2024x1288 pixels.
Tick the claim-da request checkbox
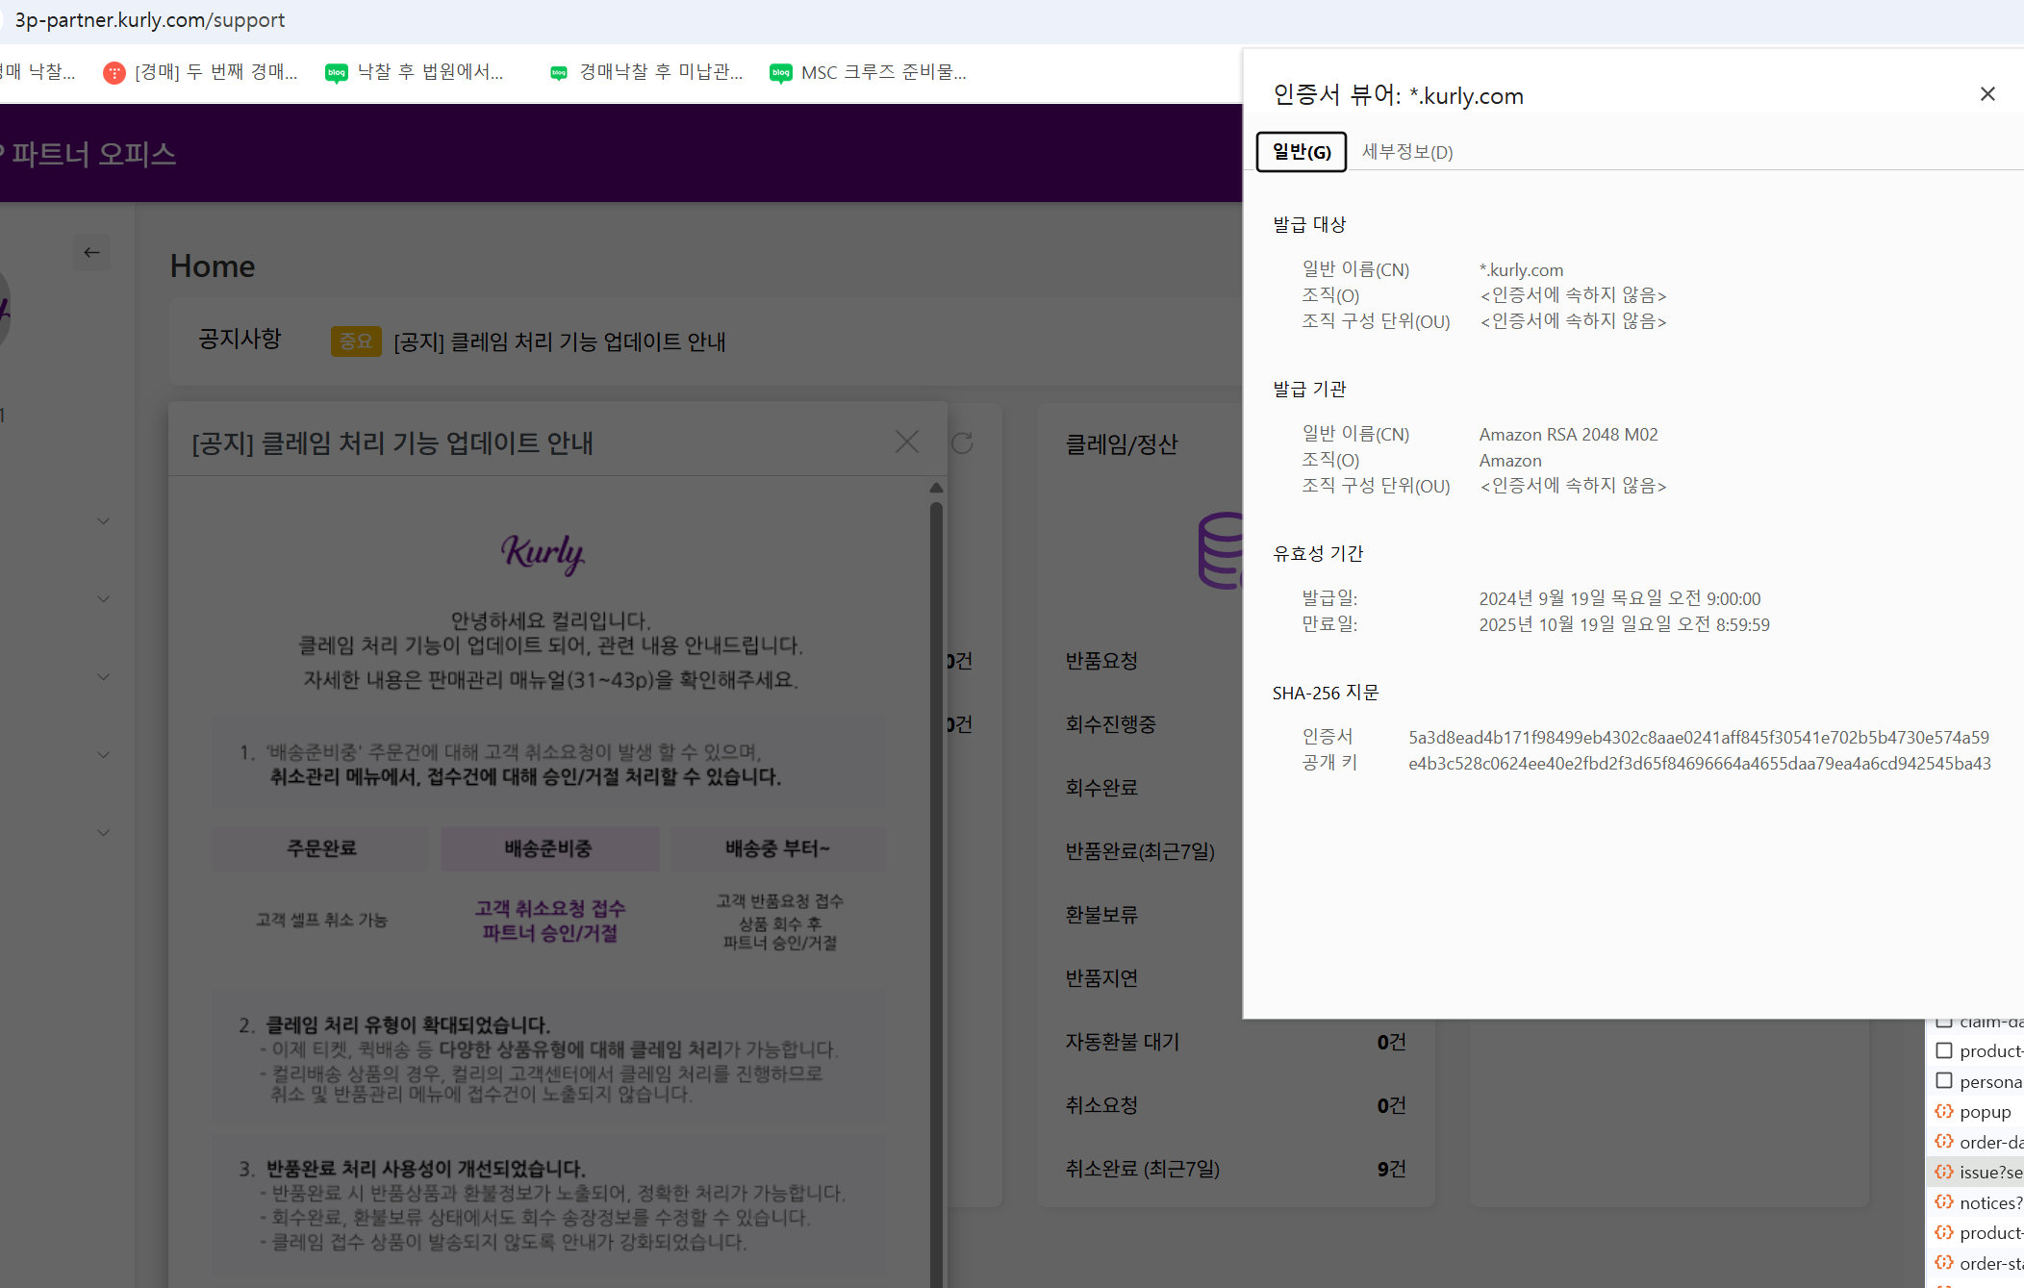1944,1022
